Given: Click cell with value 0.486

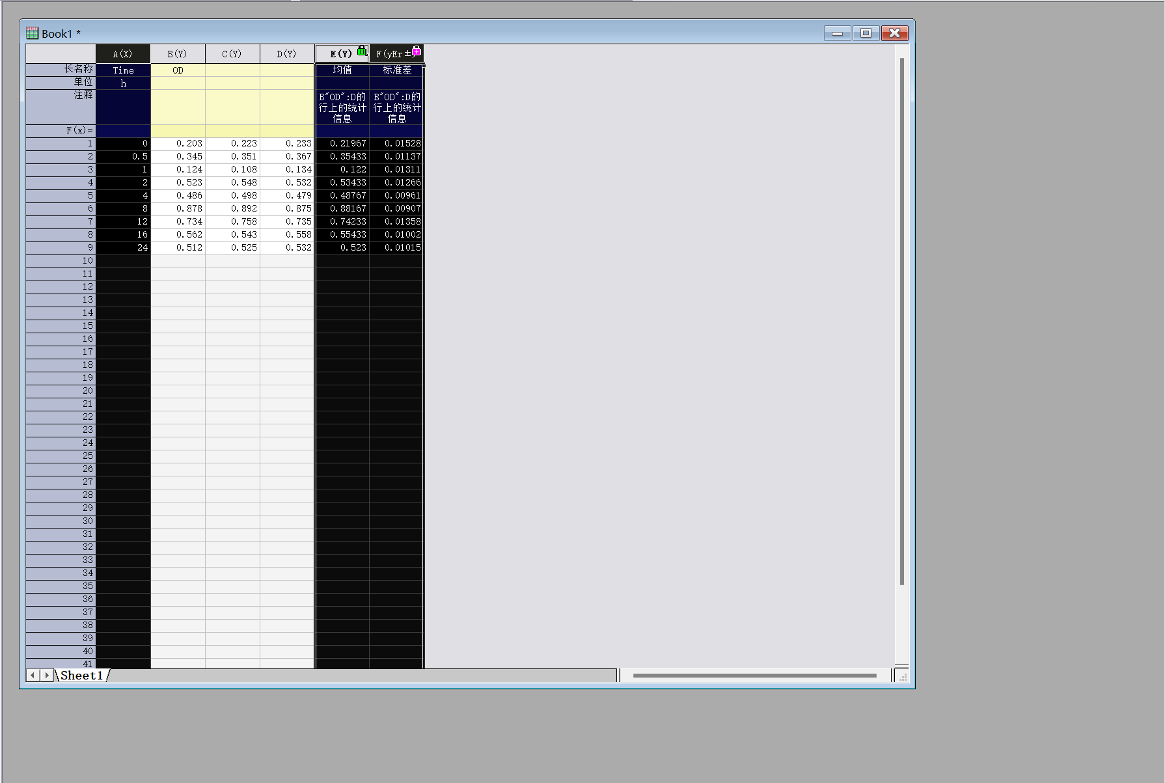Looking at the screenshot, I should tap(178, 196).
